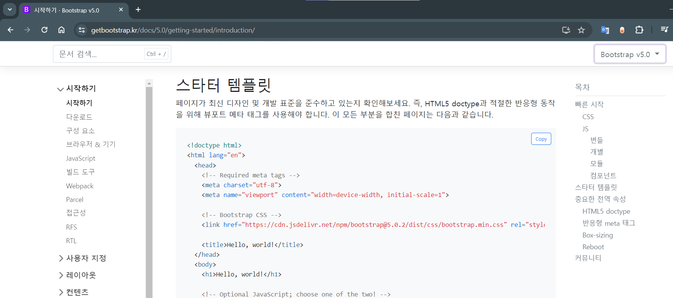Image resolution: width=673 pixels, height=298 pixels.
Task: Jump to Reboot in table of contents
Action: [593, 247]
